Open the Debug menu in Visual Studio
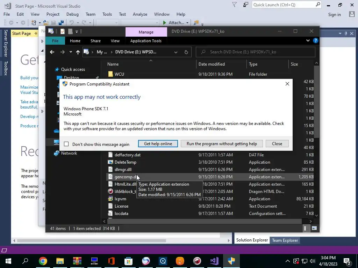This screenshot has width=358, height=268. [x=72, y=14]
